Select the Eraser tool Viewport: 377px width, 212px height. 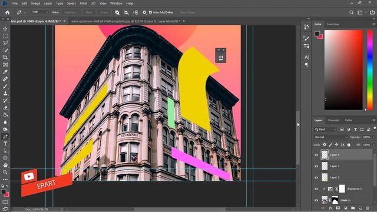pos(5,108)
